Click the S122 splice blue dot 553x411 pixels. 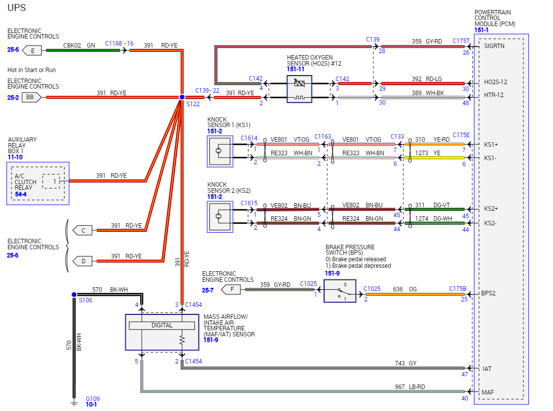pos(182,97)
